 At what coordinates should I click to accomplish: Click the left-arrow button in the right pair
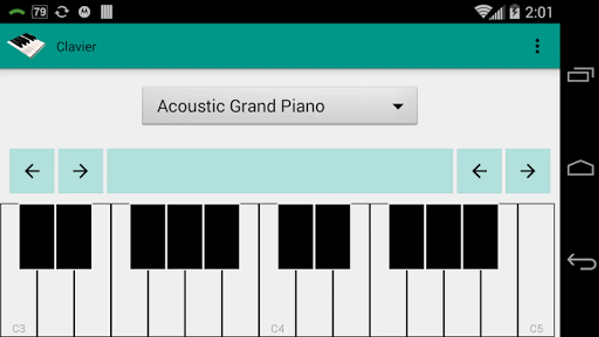479,171
